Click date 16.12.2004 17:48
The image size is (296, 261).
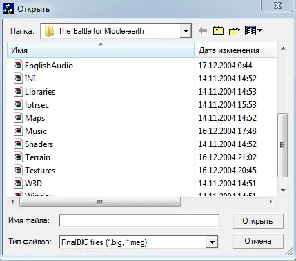228,131
